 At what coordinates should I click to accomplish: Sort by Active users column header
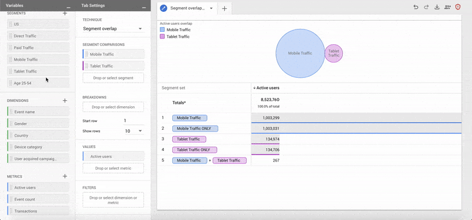click(266, 88)
